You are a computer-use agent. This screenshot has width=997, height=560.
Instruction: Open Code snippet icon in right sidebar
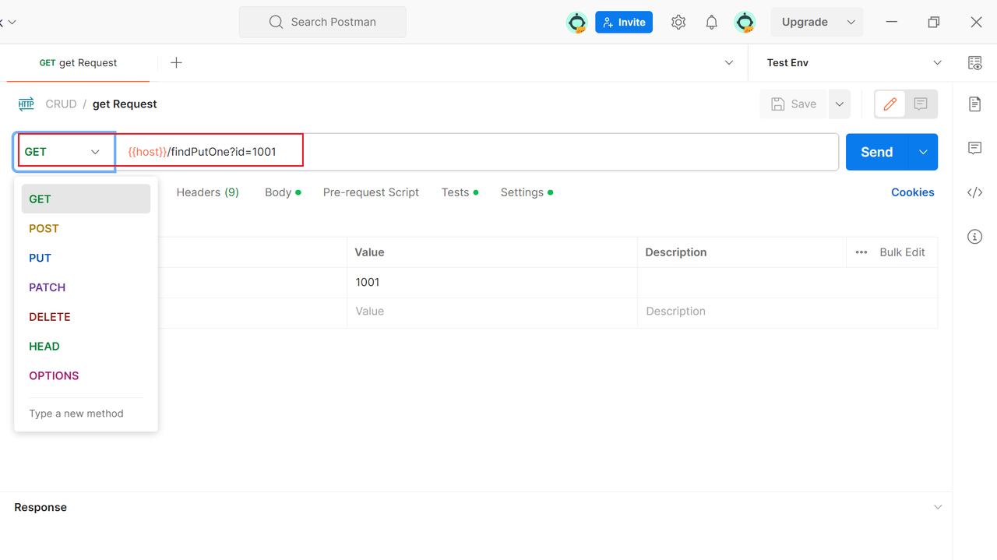pyautogui.click(x=974, y=192)
